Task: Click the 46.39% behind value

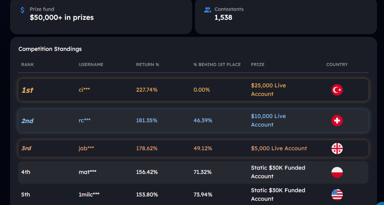Action: point(203,120)
